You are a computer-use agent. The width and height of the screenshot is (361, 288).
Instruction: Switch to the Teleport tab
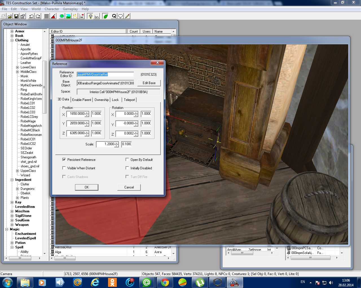coord(129,100)
